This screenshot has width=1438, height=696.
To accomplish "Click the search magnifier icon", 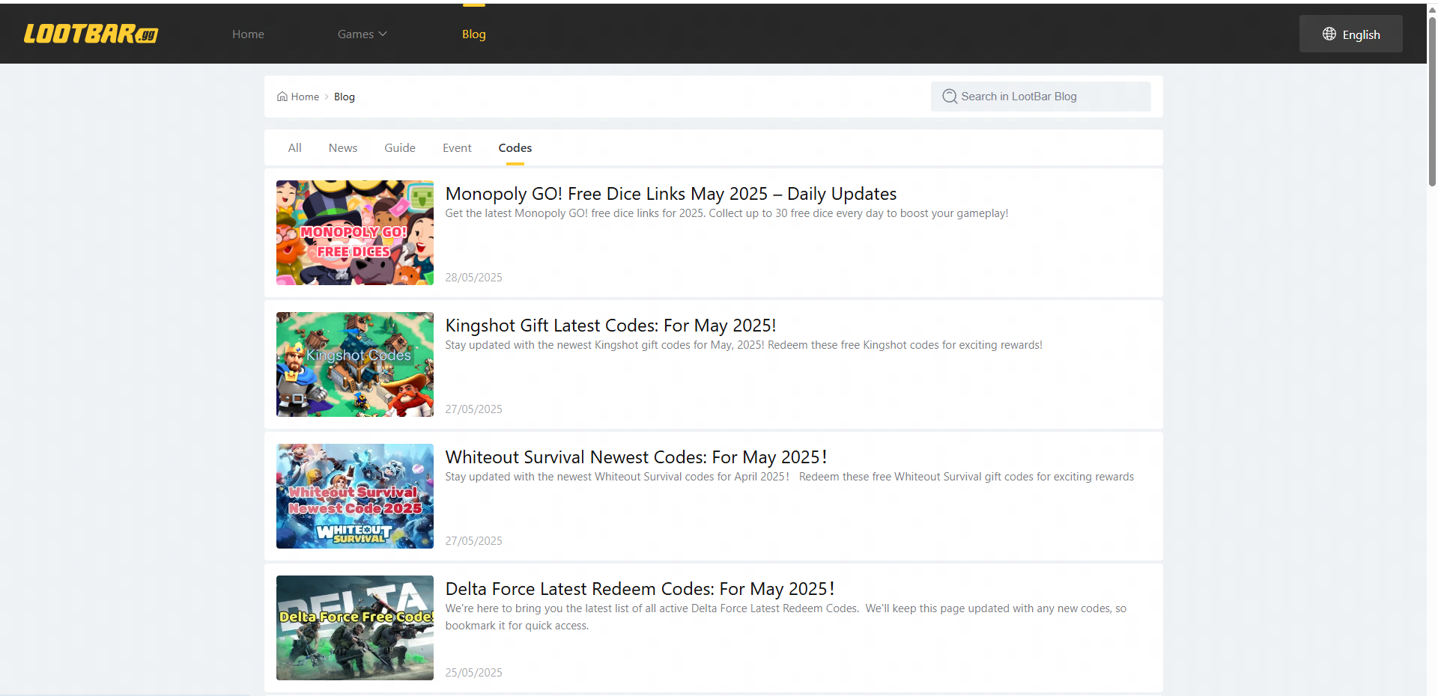I will 949,97.
